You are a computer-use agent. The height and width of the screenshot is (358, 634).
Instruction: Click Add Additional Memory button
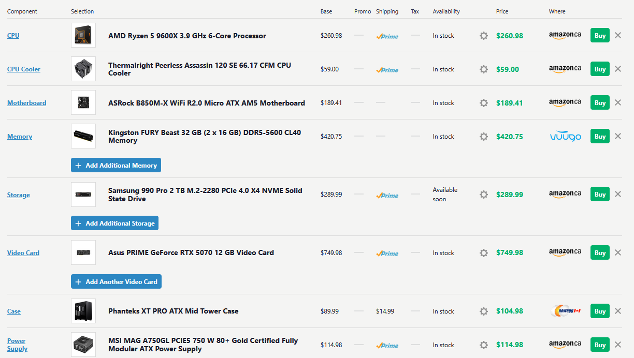coord(116,166)
